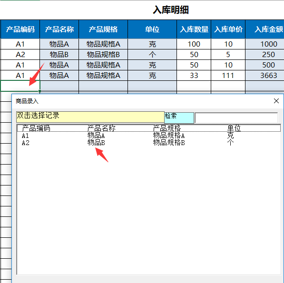Screen dimensions: 284x283
Task: Click the 产品规格 sheet column header
Action: point(103,29)
